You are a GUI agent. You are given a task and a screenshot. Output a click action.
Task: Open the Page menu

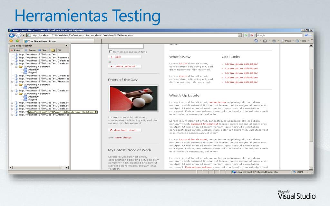click(287, 41)
